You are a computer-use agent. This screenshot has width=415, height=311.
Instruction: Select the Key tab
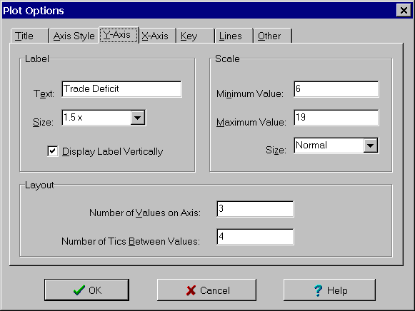[195, 36]
